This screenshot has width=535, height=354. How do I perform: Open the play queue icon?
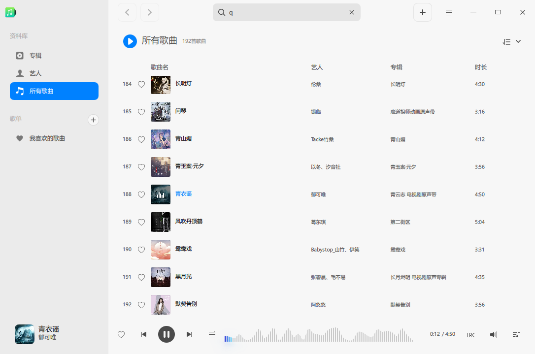point(516,335)
